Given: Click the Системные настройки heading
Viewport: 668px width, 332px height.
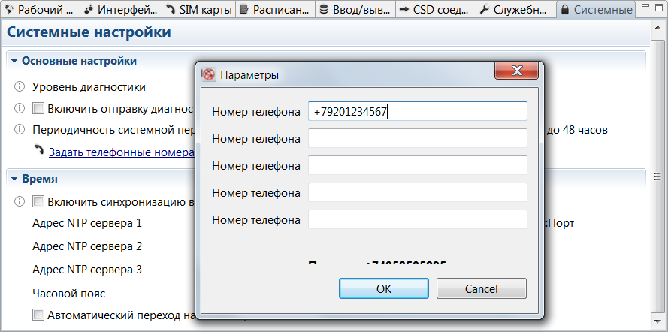Looking at the screenshot, I should (89, 32).
